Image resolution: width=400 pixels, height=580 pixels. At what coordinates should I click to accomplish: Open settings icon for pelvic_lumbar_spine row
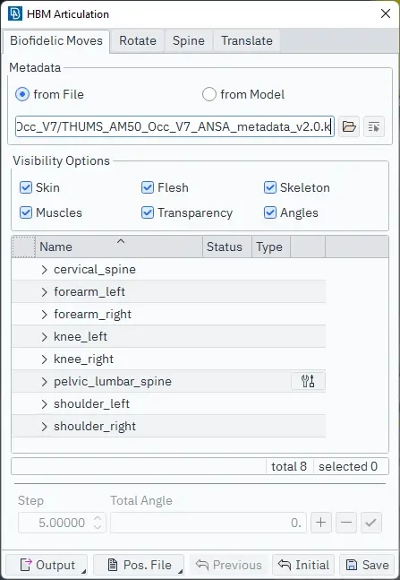pyautogui.click(x=308, y=381)
